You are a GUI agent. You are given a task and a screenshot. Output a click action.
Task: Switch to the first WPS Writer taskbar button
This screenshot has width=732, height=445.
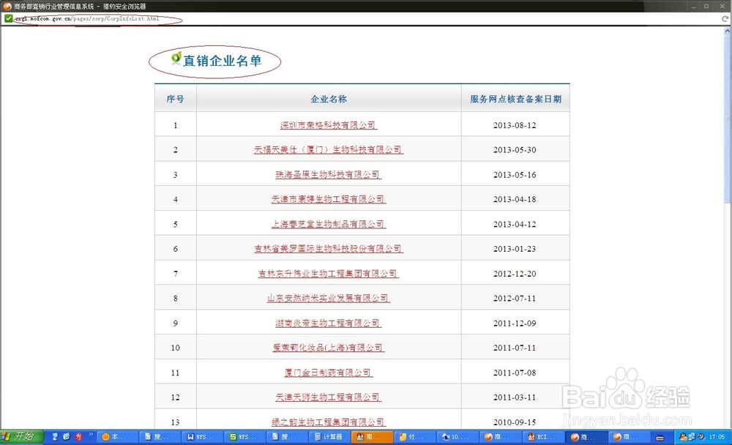pyautogui.click(x=202, y=437)
